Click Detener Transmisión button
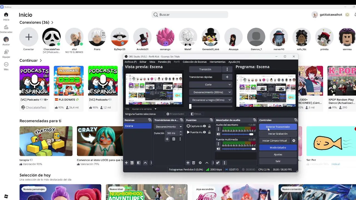The image size is (356, 200). pos(278,127)
